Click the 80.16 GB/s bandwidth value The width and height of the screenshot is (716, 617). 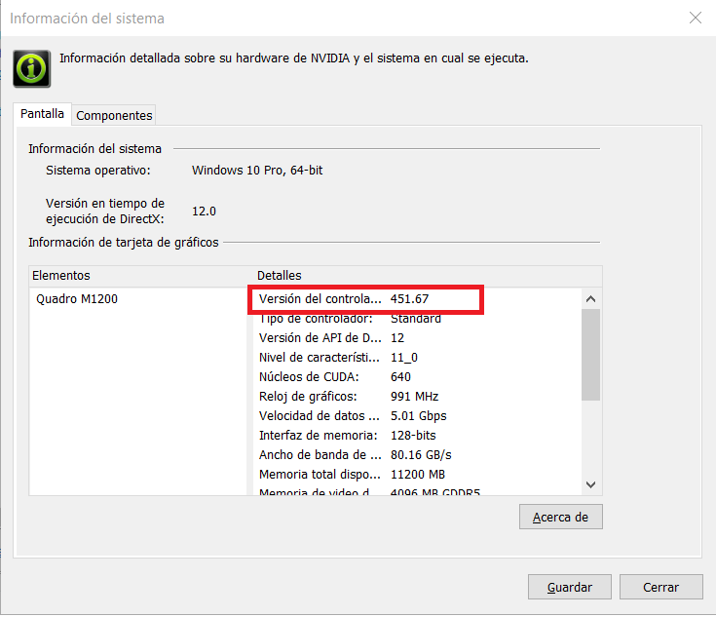[421, 455]
